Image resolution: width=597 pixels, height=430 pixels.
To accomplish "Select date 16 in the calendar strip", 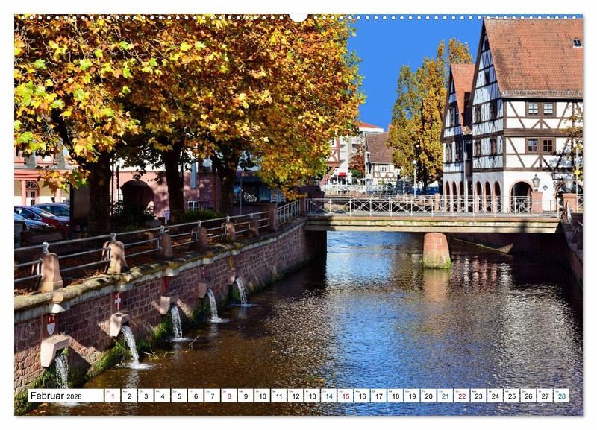I will [x=362, y=396].
